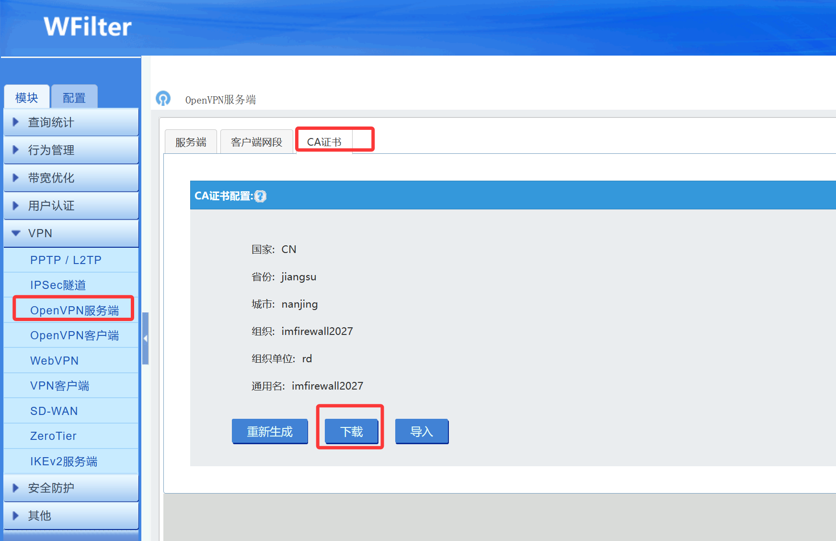The height and width of the screenshot is (541, 836).
Task: Switch to the 服务端 tab
Action: tap(191, 142)
